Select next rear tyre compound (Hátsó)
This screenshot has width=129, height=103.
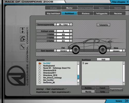click(124, 50)
